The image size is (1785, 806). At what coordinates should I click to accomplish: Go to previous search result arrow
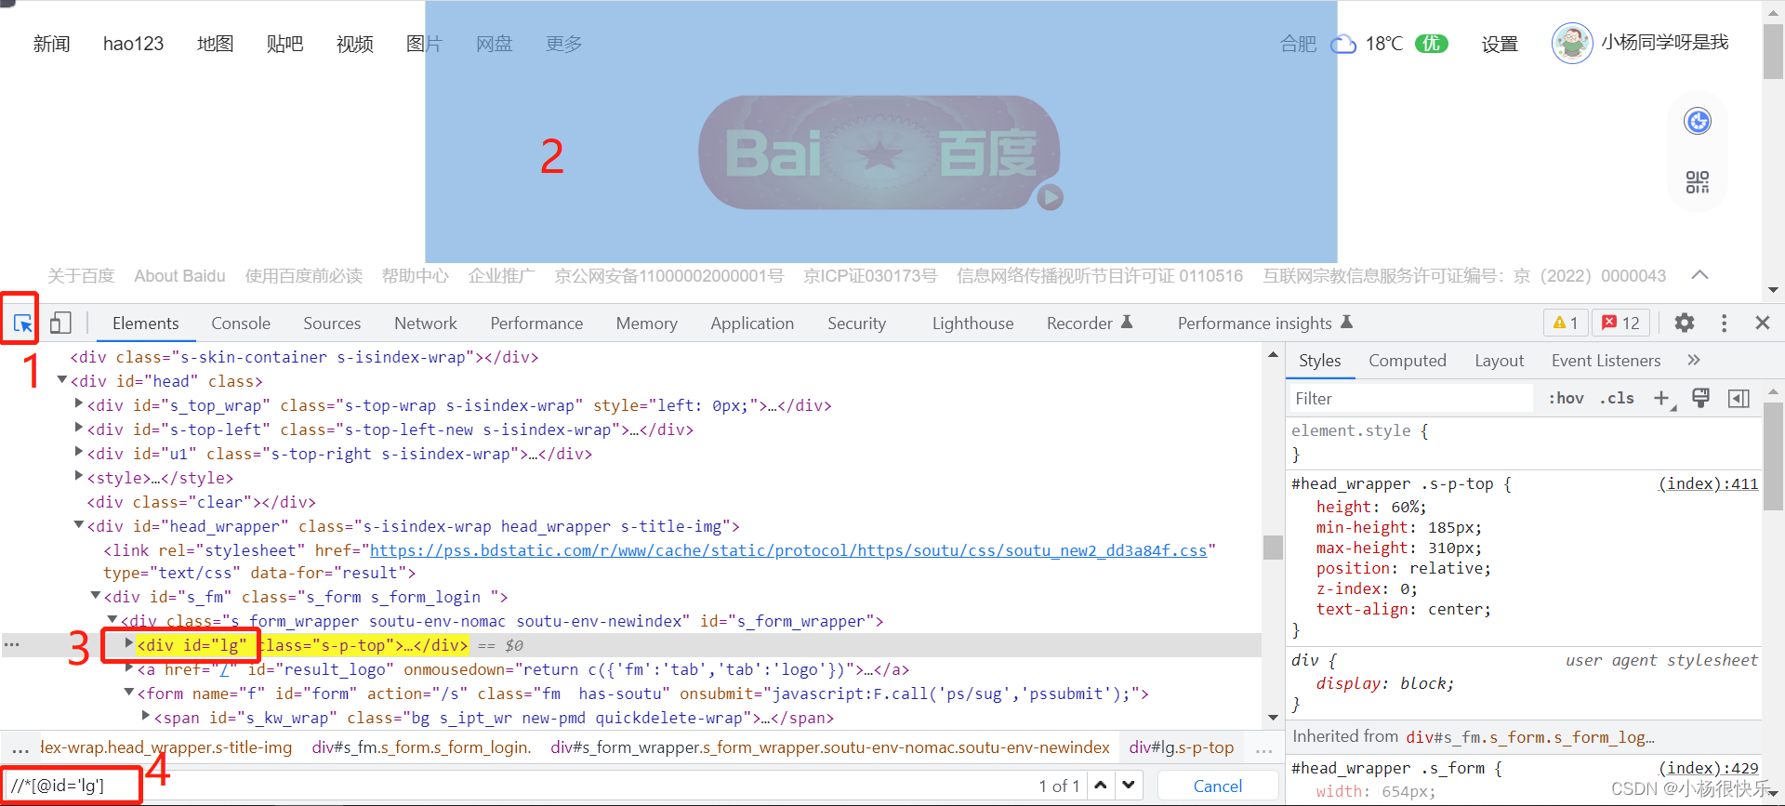[x=1101, y=785]
